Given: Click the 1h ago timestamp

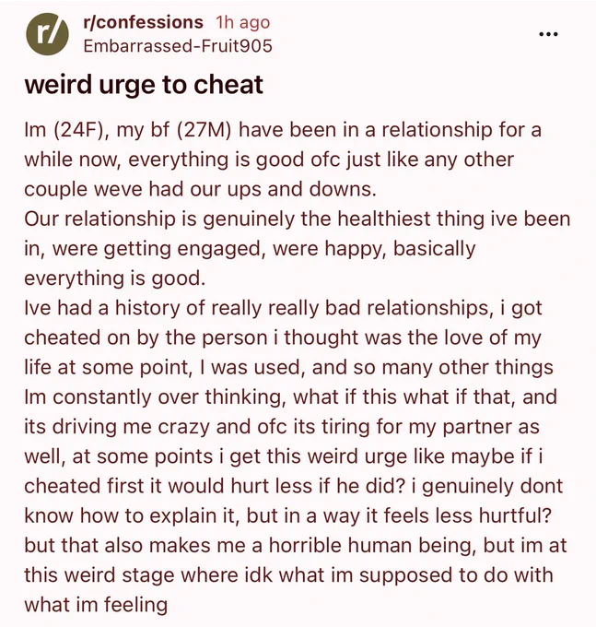Looking at the screenshot, I should 243,22.
